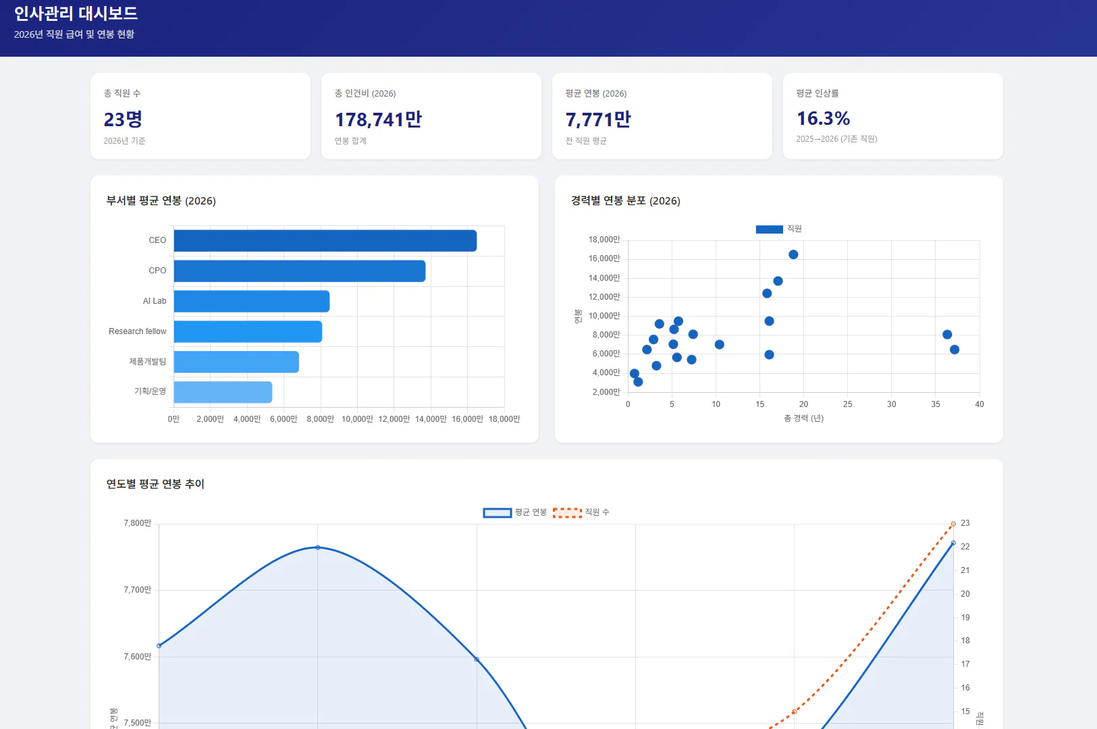Image resolution: width=1097 pixels, height=729 pixels.
Task: Click the 연봉 합계 caption
Action: (x=350, y=141)
